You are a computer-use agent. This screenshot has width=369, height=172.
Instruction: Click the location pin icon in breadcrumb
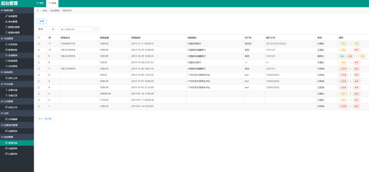coord(38,11)
